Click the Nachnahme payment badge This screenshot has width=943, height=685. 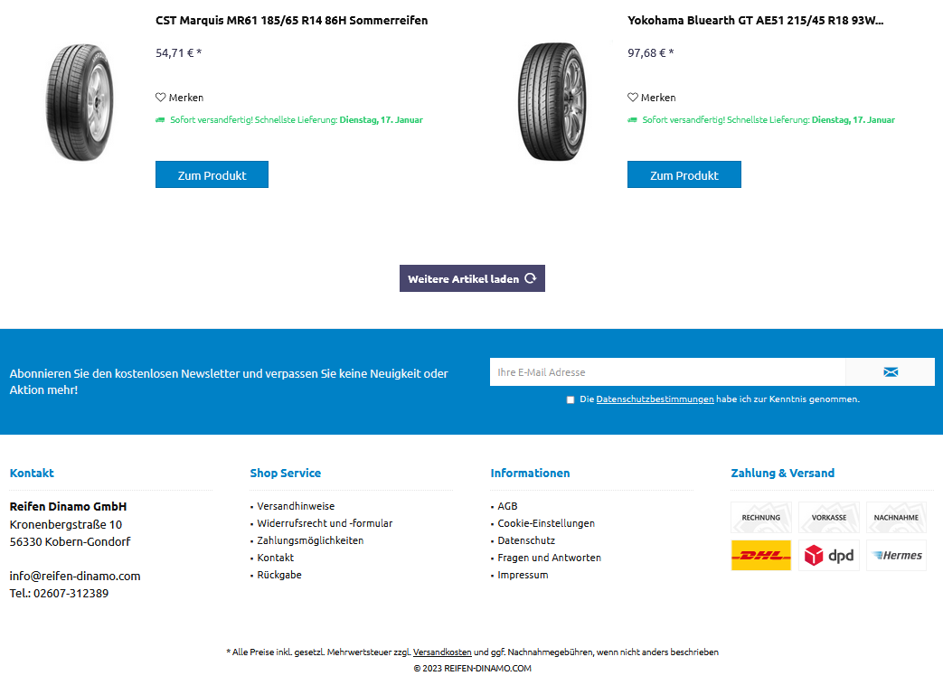896,517
